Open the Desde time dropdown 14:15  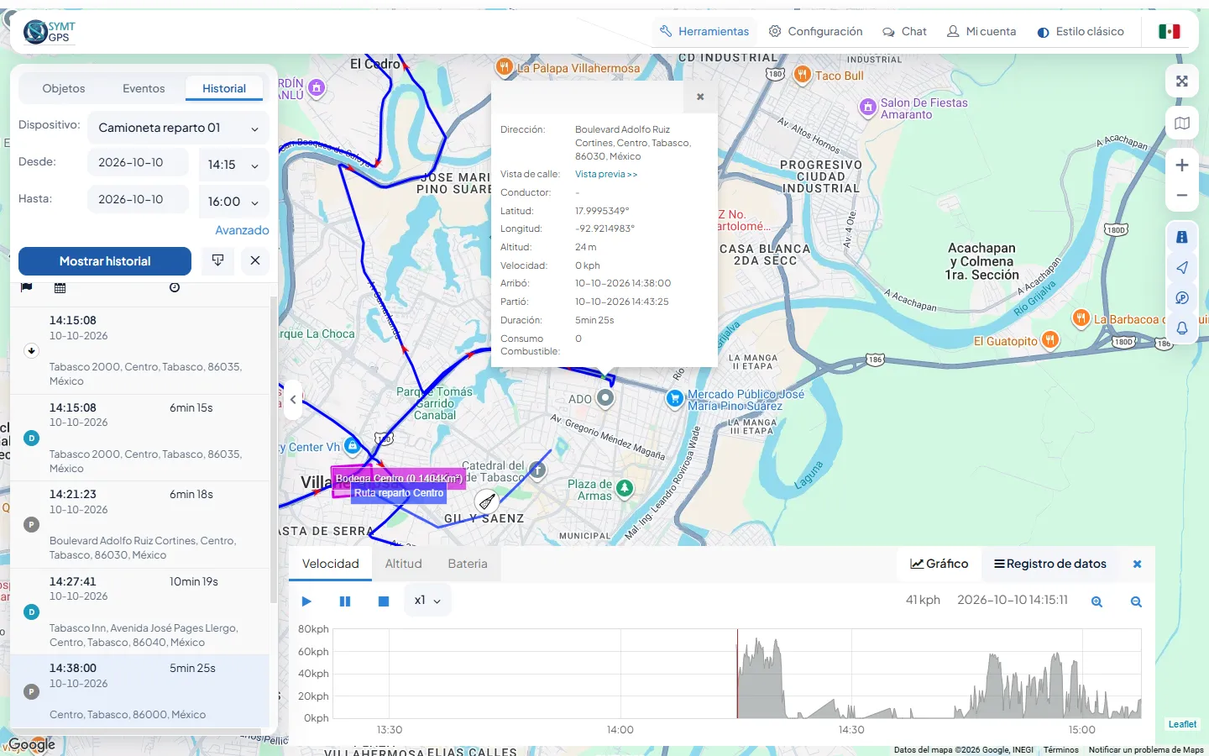233,165
